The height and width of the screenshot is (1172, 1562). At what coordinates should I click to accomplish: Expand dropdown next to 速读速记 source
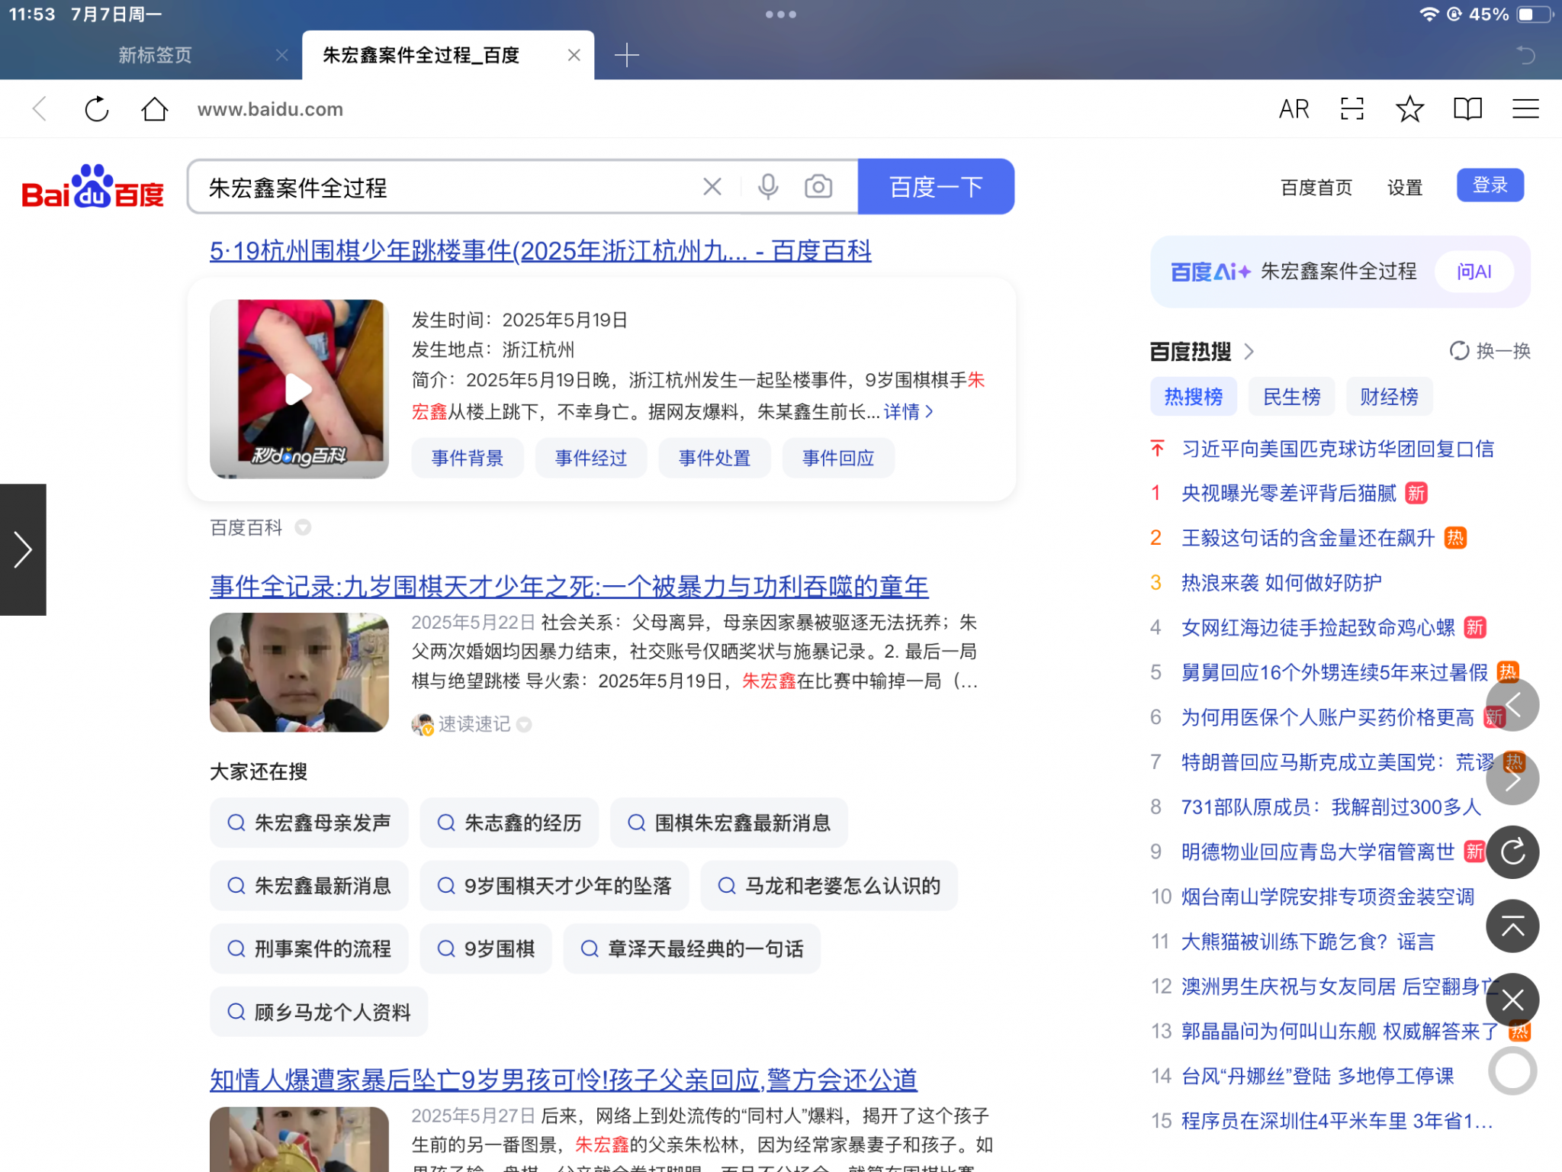click(524, 724)
